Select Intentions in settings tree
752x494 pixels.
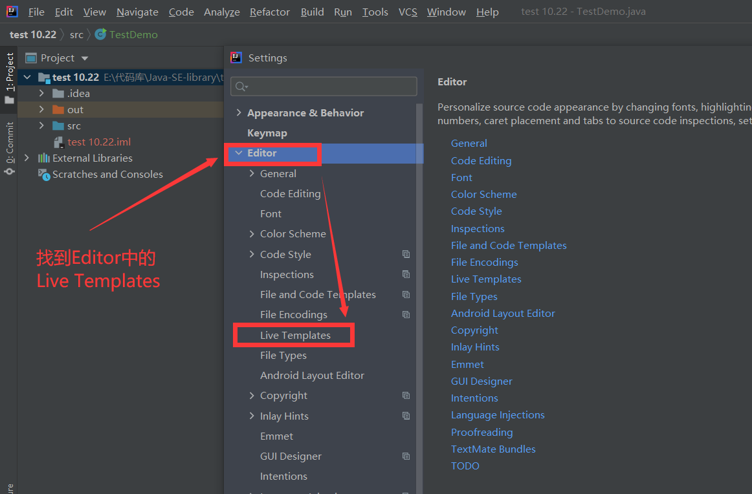point(283,477)
